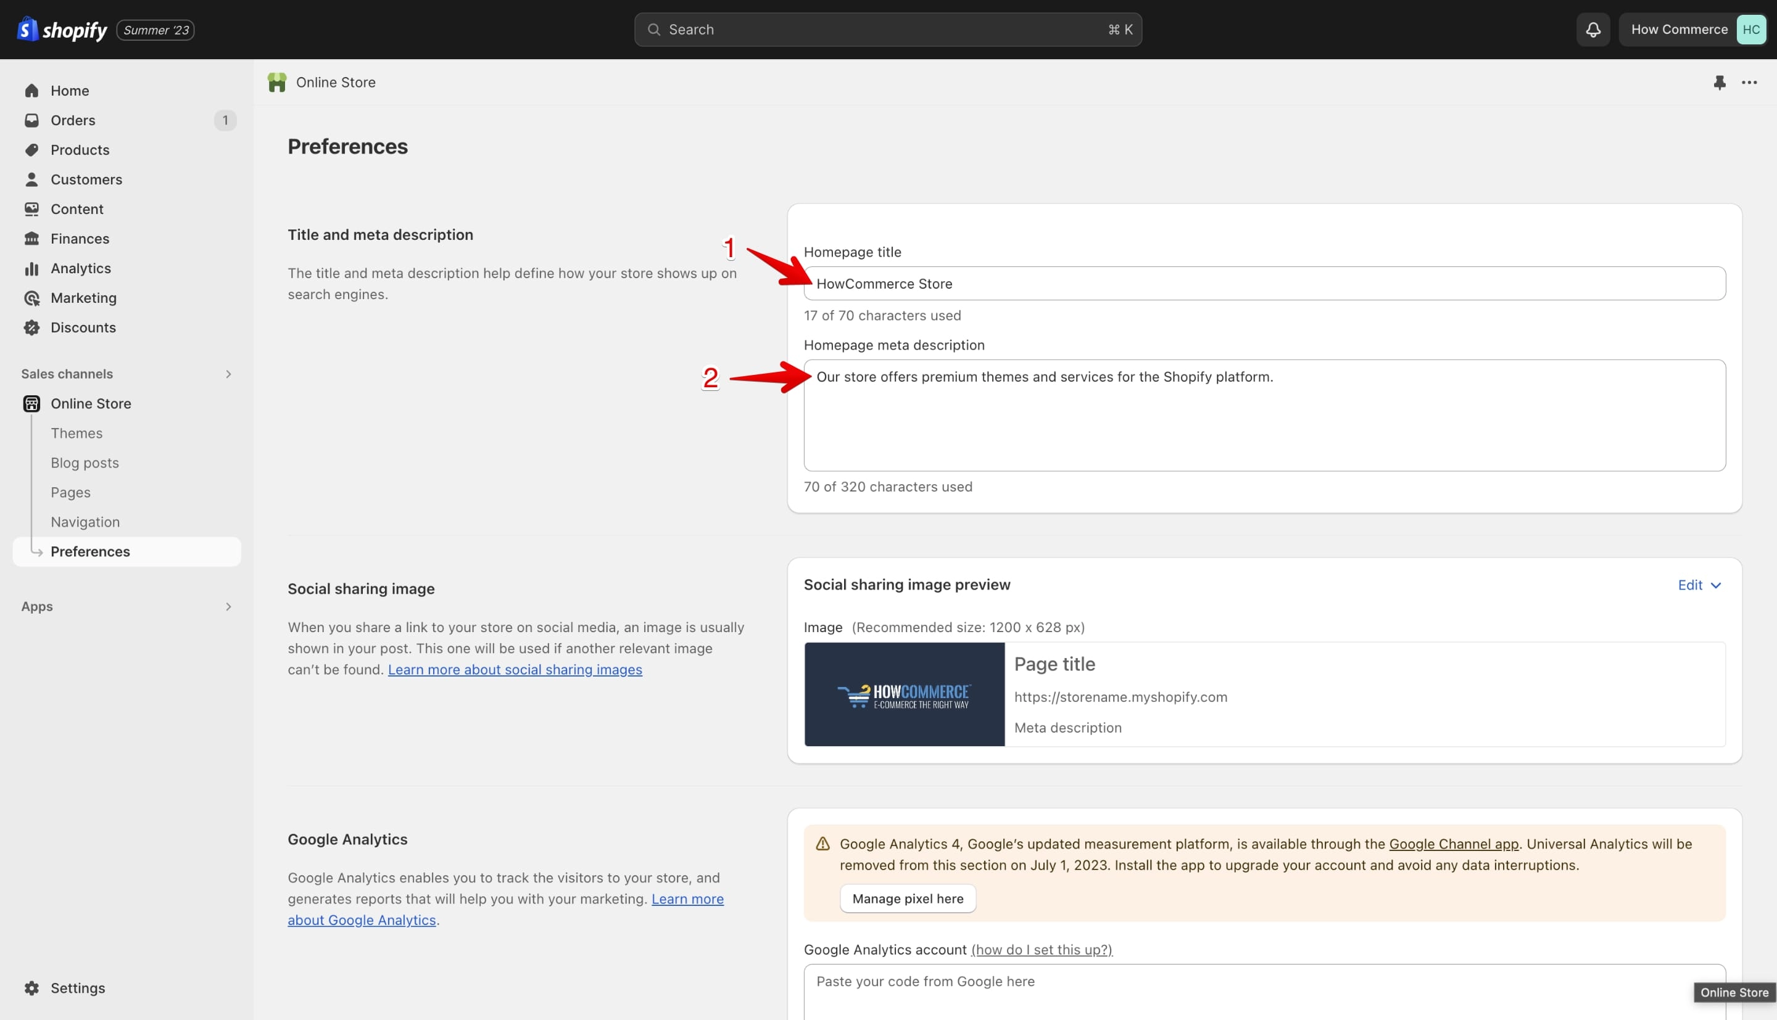Open Learn more about Google Analytics link

pyautogui.click(x=505, y=910)
